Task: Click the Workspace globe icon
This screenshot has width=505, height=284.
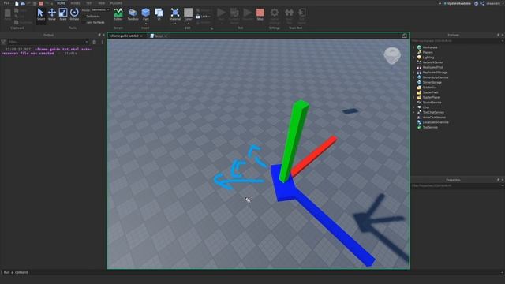Action: (x=419, y=47)
